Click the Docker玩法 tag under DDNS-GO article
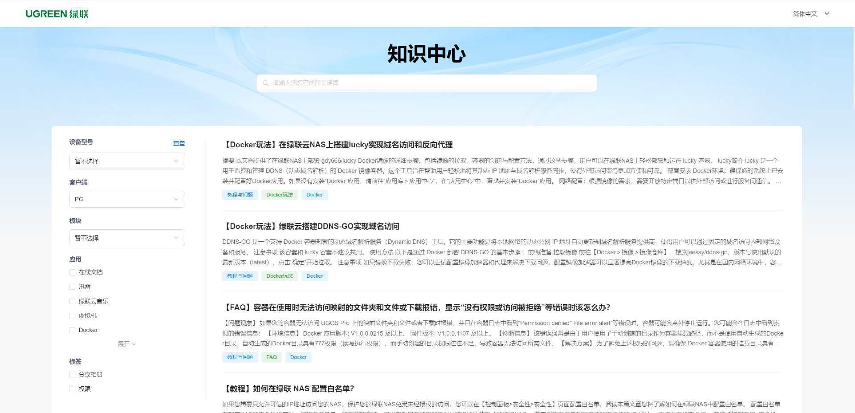 (280, 276)
